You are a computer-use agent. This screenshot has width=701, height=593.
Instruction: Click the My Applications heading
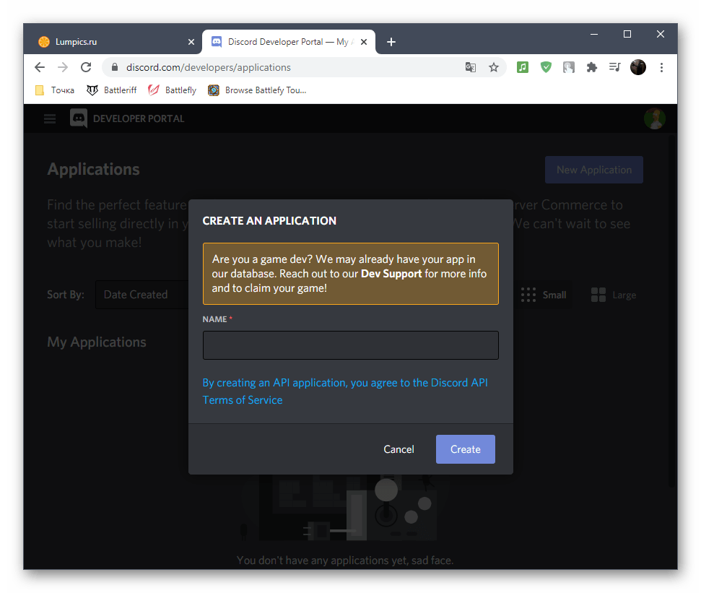tap(97, 342)
